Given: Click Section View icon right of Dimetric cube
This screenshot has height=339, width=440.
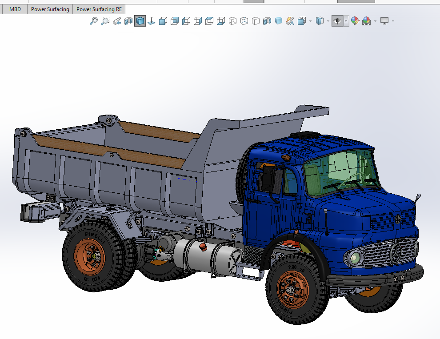Looking at the screenshot, I should tap(267, 21).
